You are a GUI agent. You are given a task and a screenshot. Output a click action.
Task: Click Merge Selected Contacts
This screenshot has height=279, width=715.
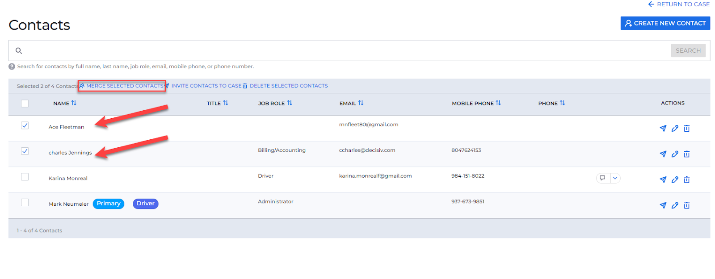coord(124,86)
